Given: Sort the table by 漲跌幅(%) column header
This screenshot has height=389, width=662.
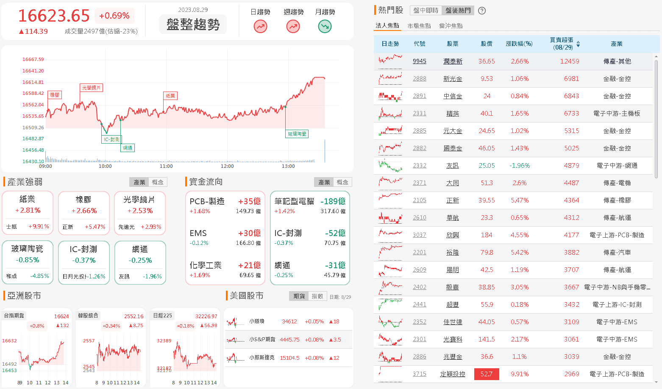Looking at the screenshot, I should (519, 44).
